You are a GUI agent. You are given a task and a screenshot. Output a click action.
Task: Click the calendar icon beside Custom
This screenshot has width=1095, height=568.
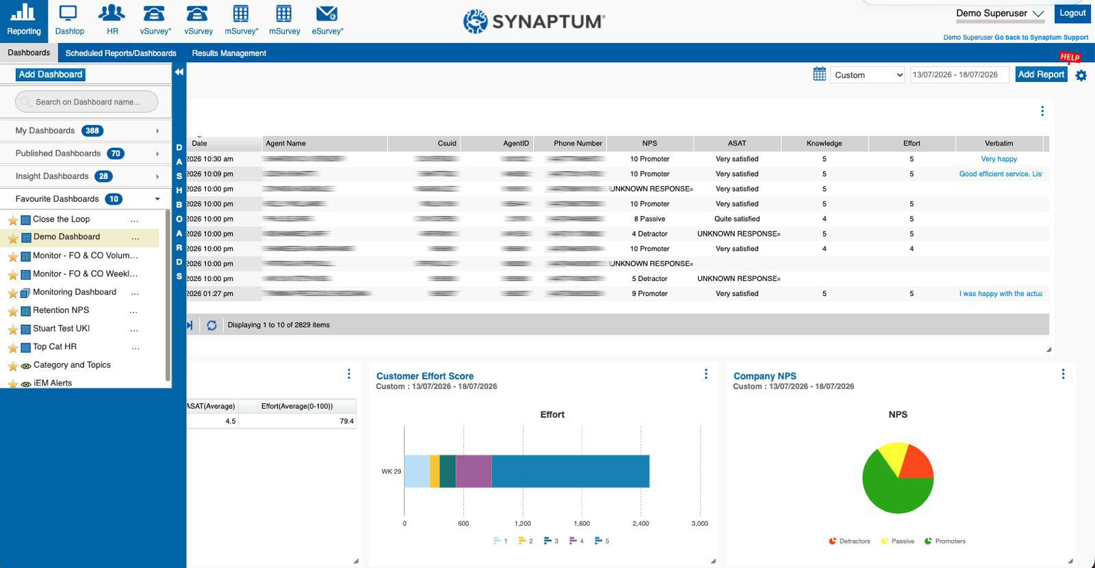click(819, 74)
